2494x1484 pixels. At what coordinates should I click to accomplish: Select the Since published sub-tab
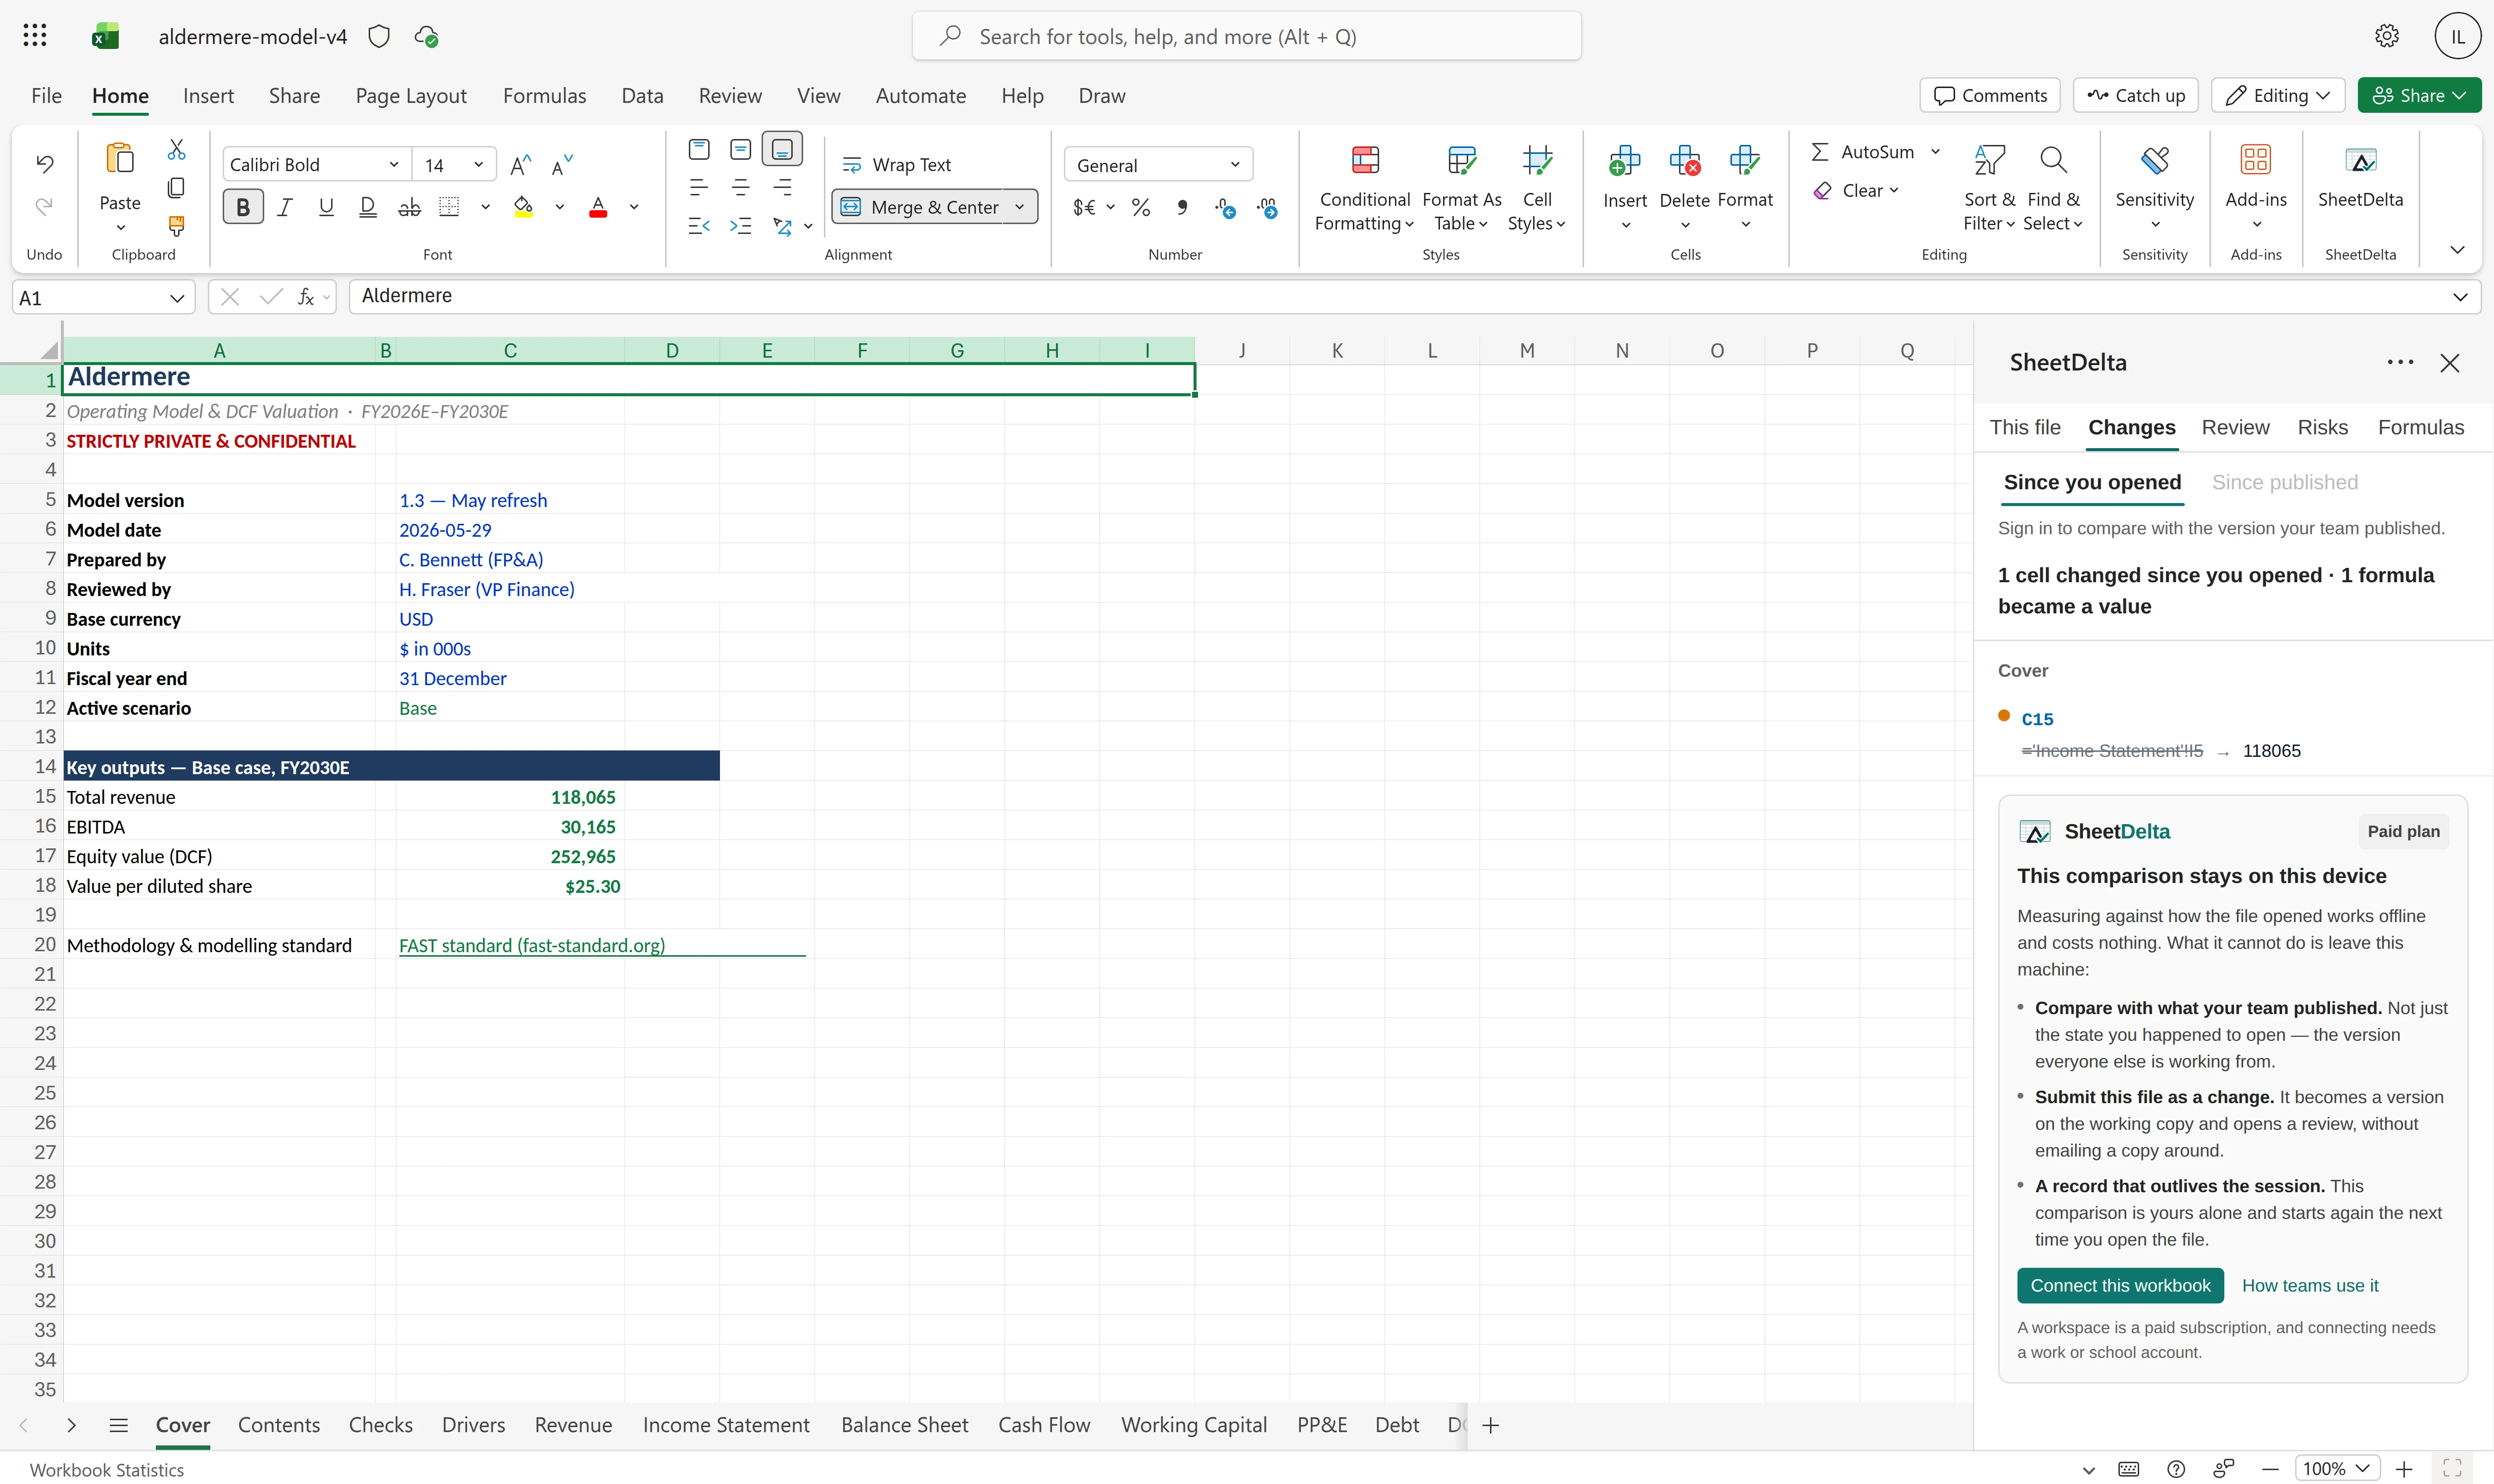coord(2284,483)
